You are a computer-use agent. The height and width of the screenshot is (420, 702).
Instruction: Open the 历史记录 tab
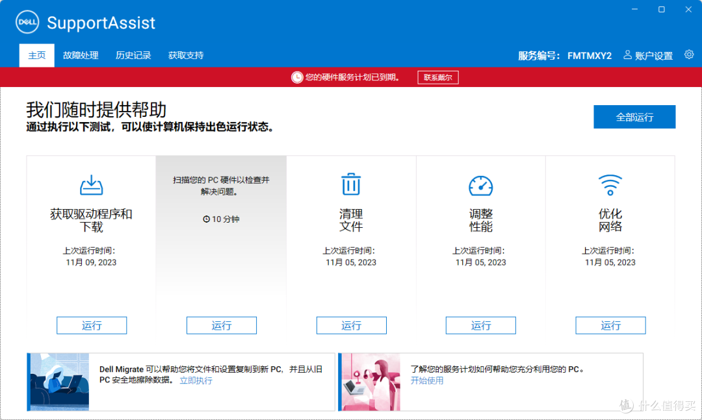pyautogui.click(x=133, y=55)
